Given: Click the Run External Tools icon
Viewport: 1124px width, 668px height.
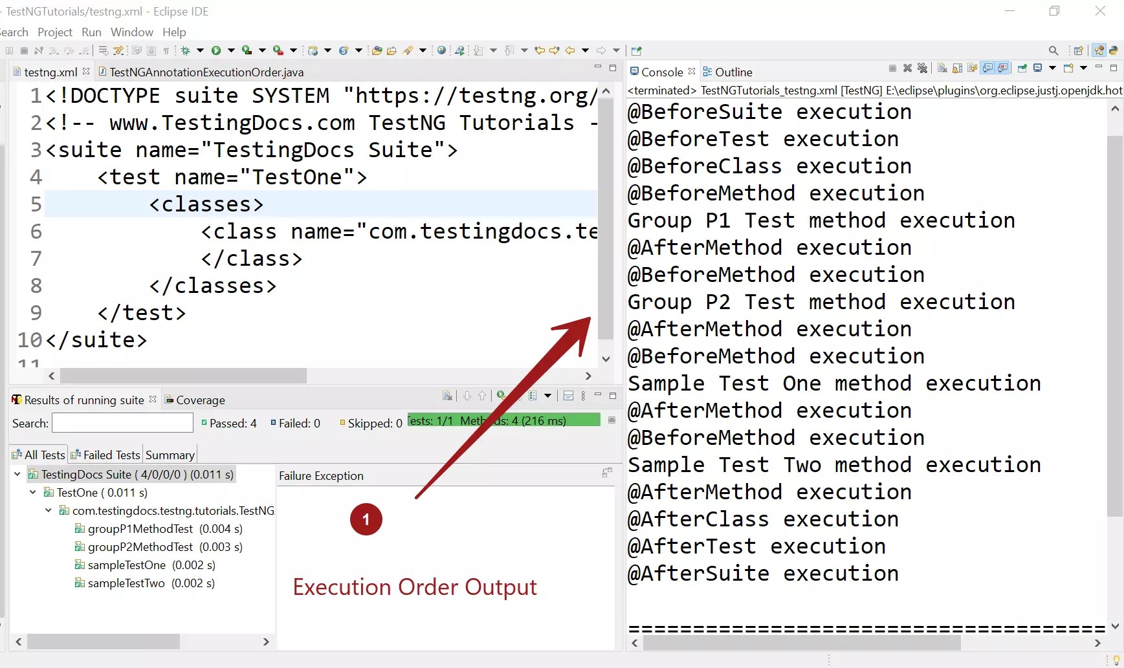Looking at the screenshot, I should tap(278, 50).
